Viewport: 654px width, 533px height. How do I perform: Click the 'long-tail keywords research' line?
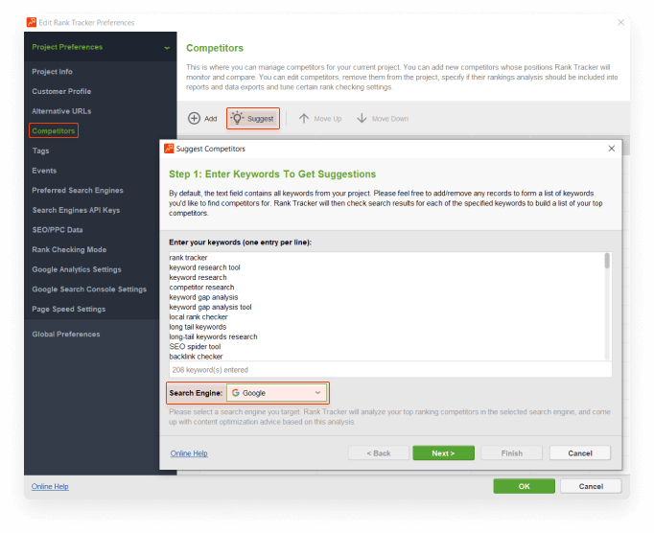(213, 336)
